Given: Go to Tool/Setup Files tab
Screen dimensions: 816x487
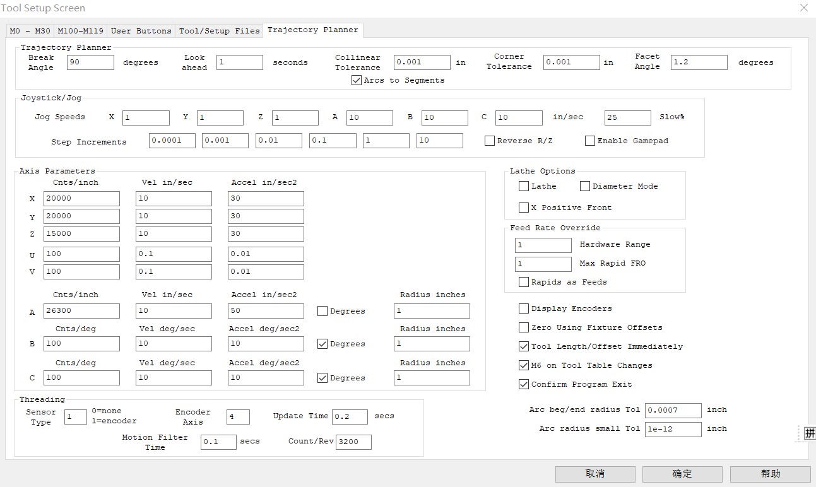Looking at the screenshot, I should (x=219, y=31).
